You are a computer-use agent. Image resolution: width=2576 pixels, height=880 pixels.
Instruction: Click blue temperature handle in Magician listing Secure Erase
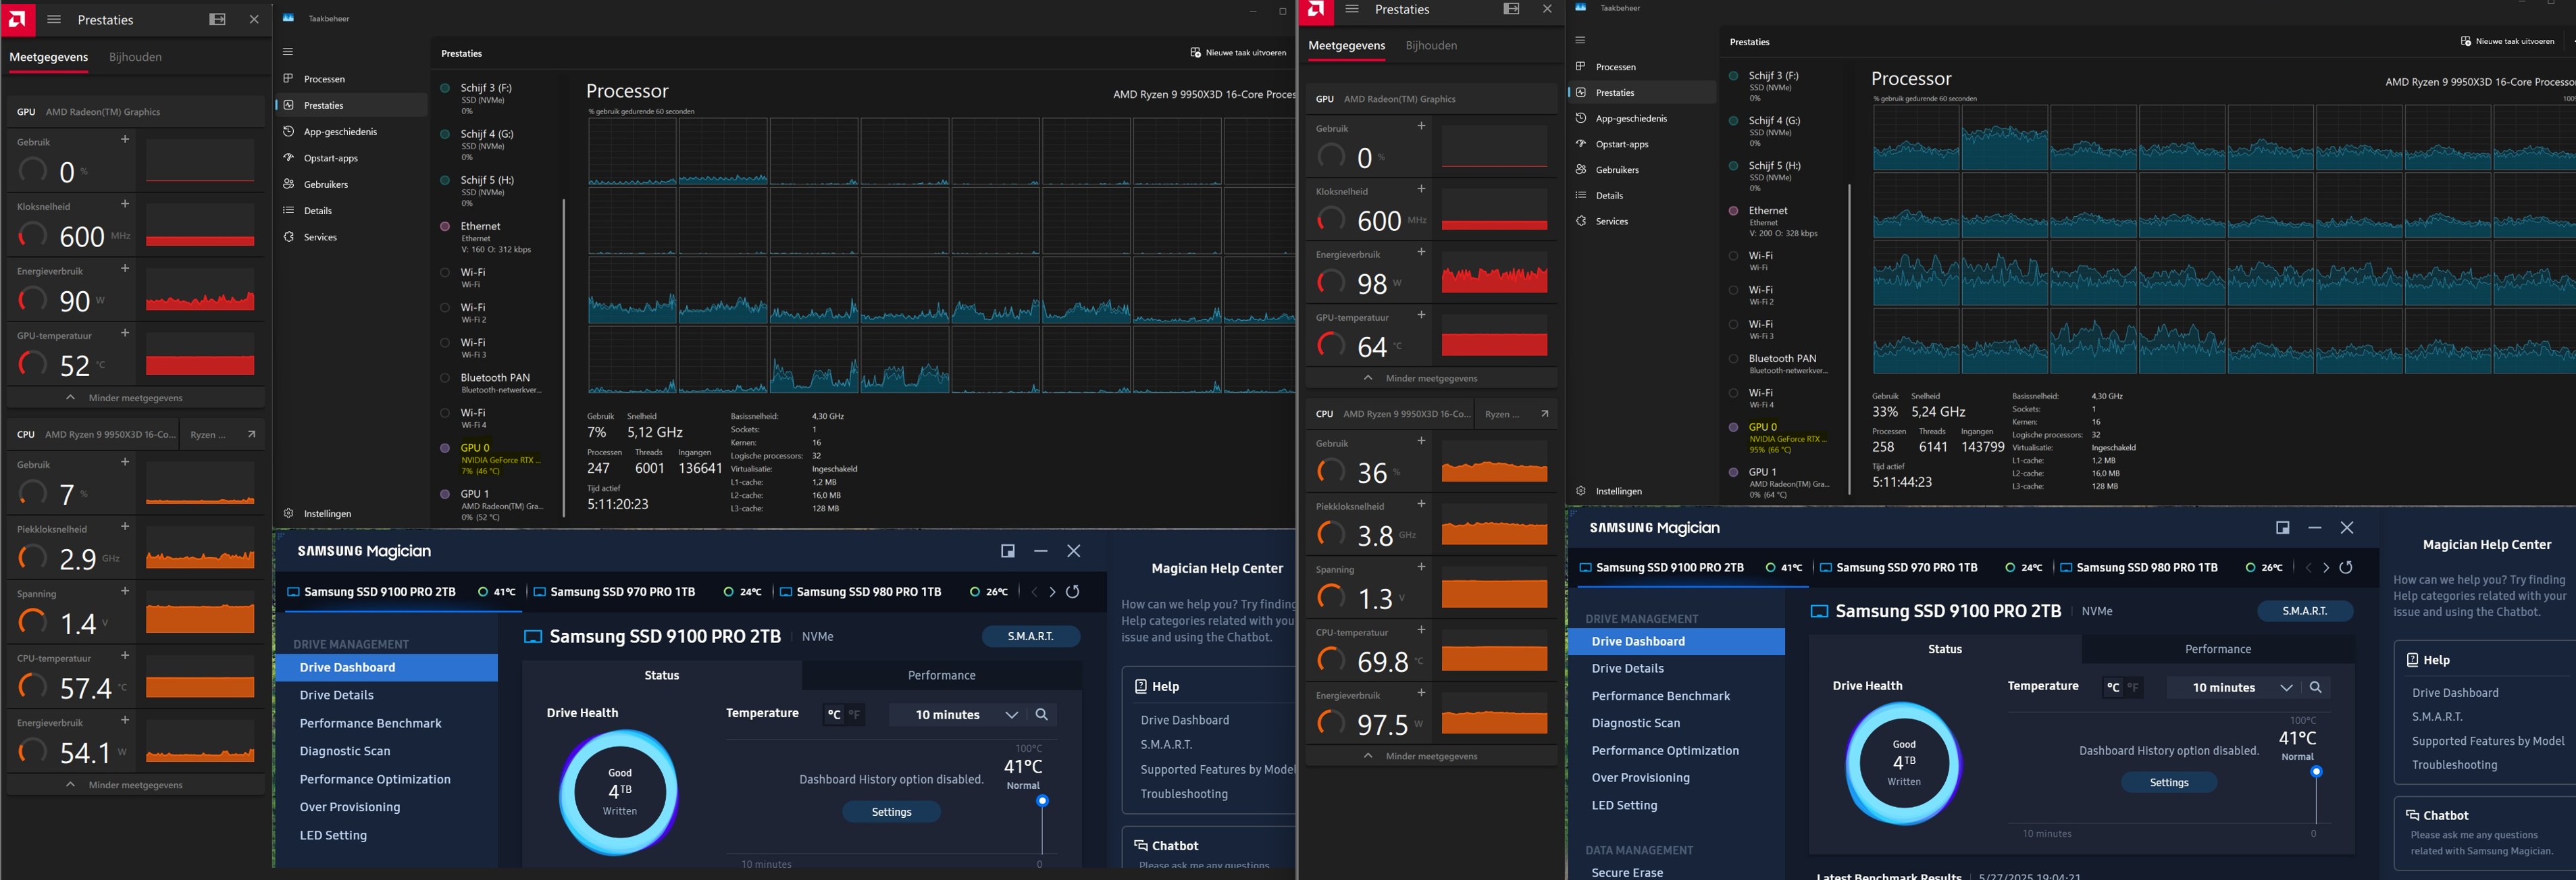point(2316,772)
